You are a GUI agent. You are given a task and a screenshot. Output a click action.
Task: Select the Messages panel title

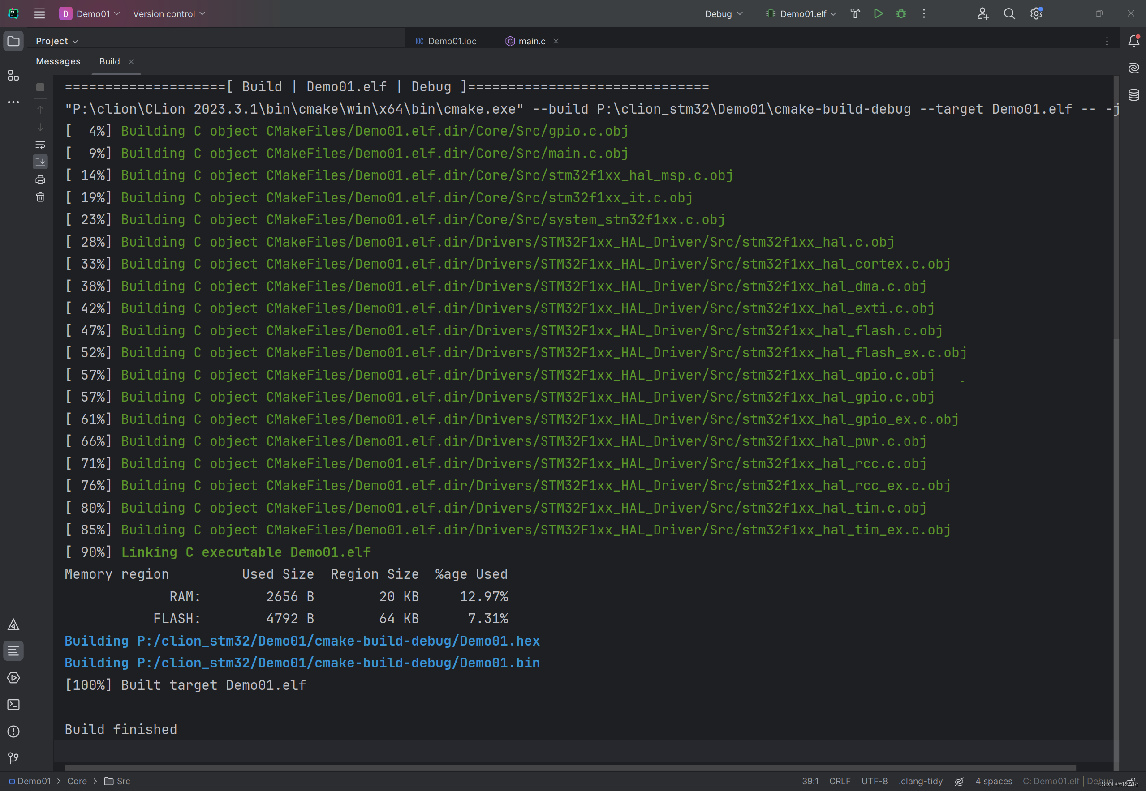[x=58, y=61]
